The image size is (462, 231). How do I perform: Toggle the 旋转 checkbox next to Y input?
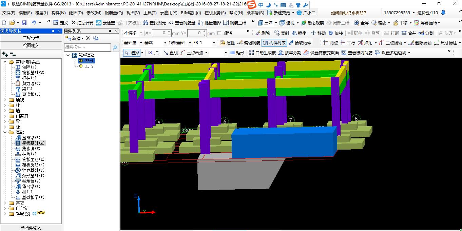pyautogui.click(x=219, y=33)
